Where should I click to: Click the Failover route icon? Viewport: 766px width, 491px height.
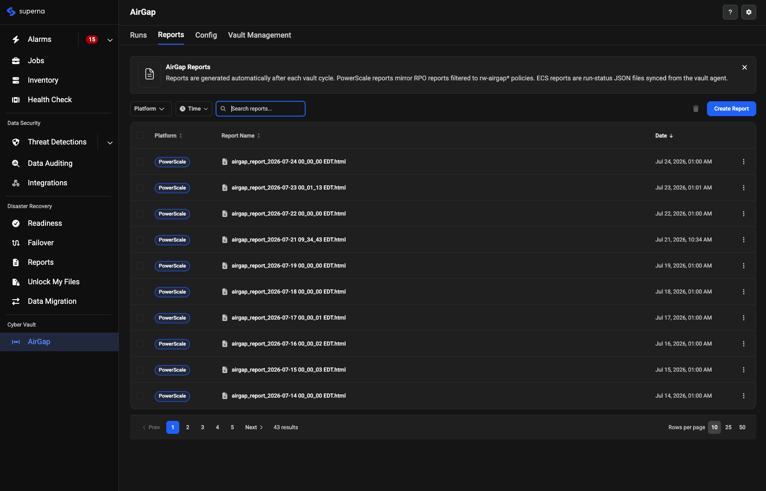[16, 243]
